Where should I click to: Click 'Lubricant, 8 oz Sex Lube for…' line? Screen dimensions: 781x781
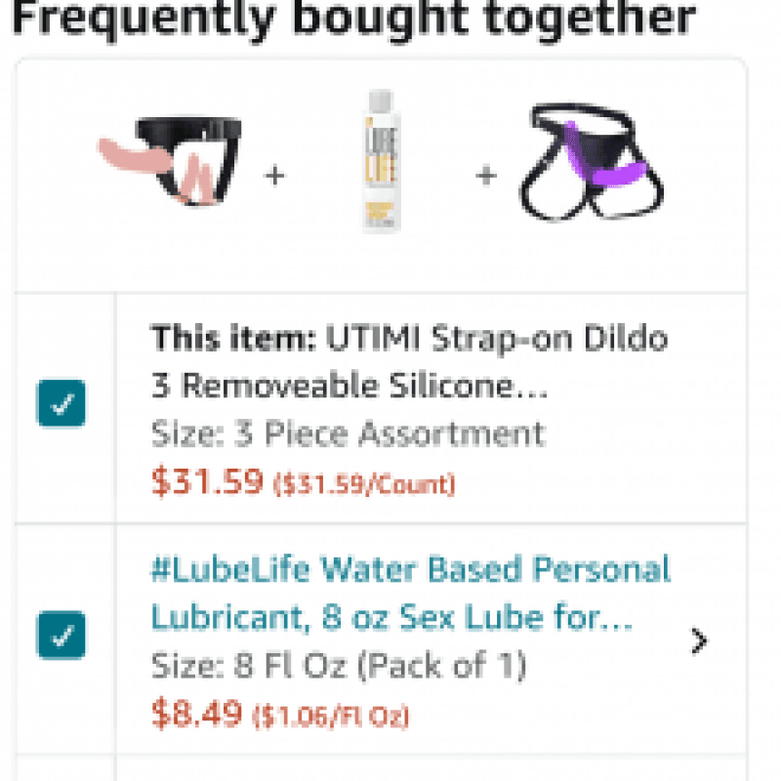tap(390, 618)
